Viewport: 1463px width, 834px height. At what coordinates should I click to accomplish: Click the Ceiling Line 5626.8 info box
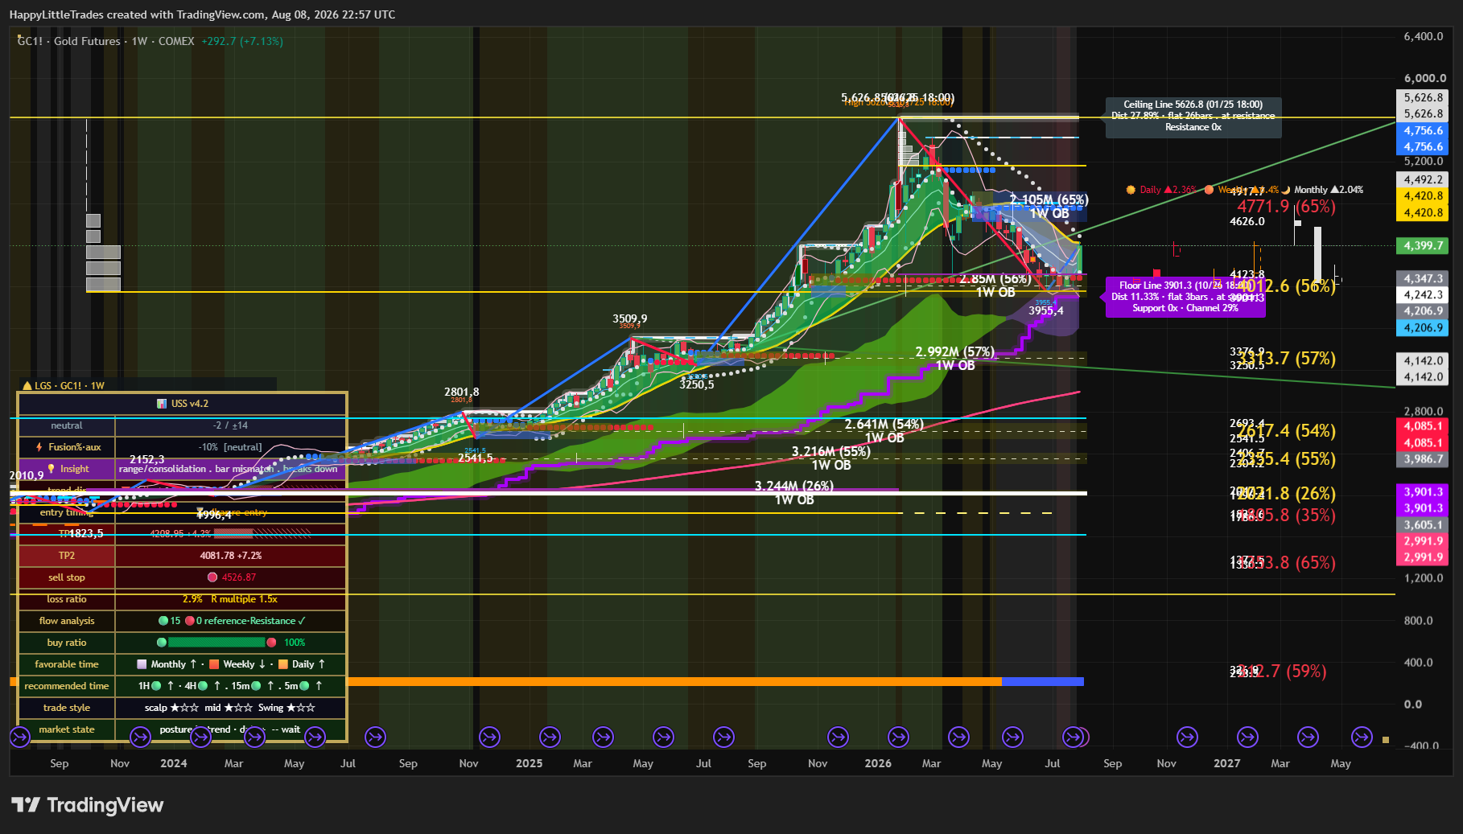pyautogui.click(x=1193, y=117)
